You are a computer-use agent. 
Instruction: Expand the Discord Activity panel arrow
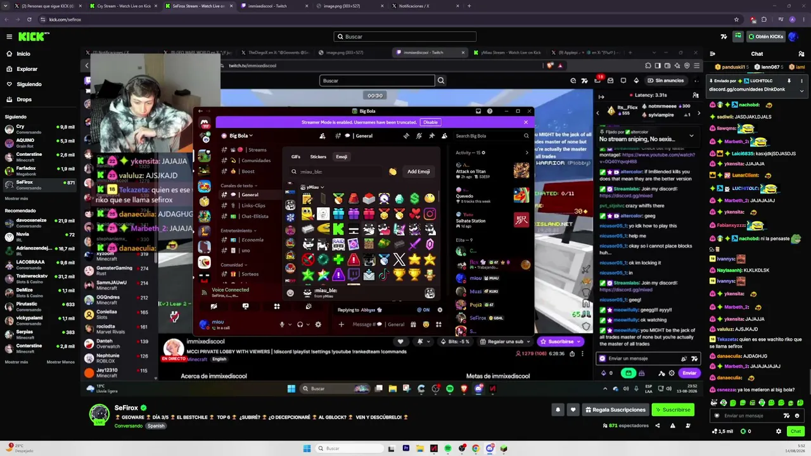click(527, 153)
